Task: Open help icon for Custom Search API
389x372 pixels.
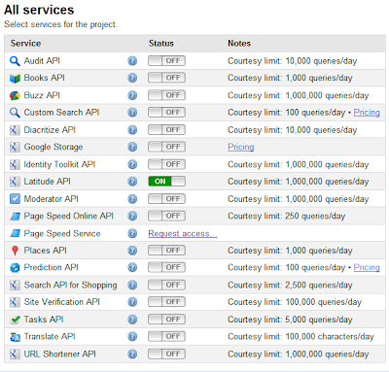Action: (x=132, y=113)
